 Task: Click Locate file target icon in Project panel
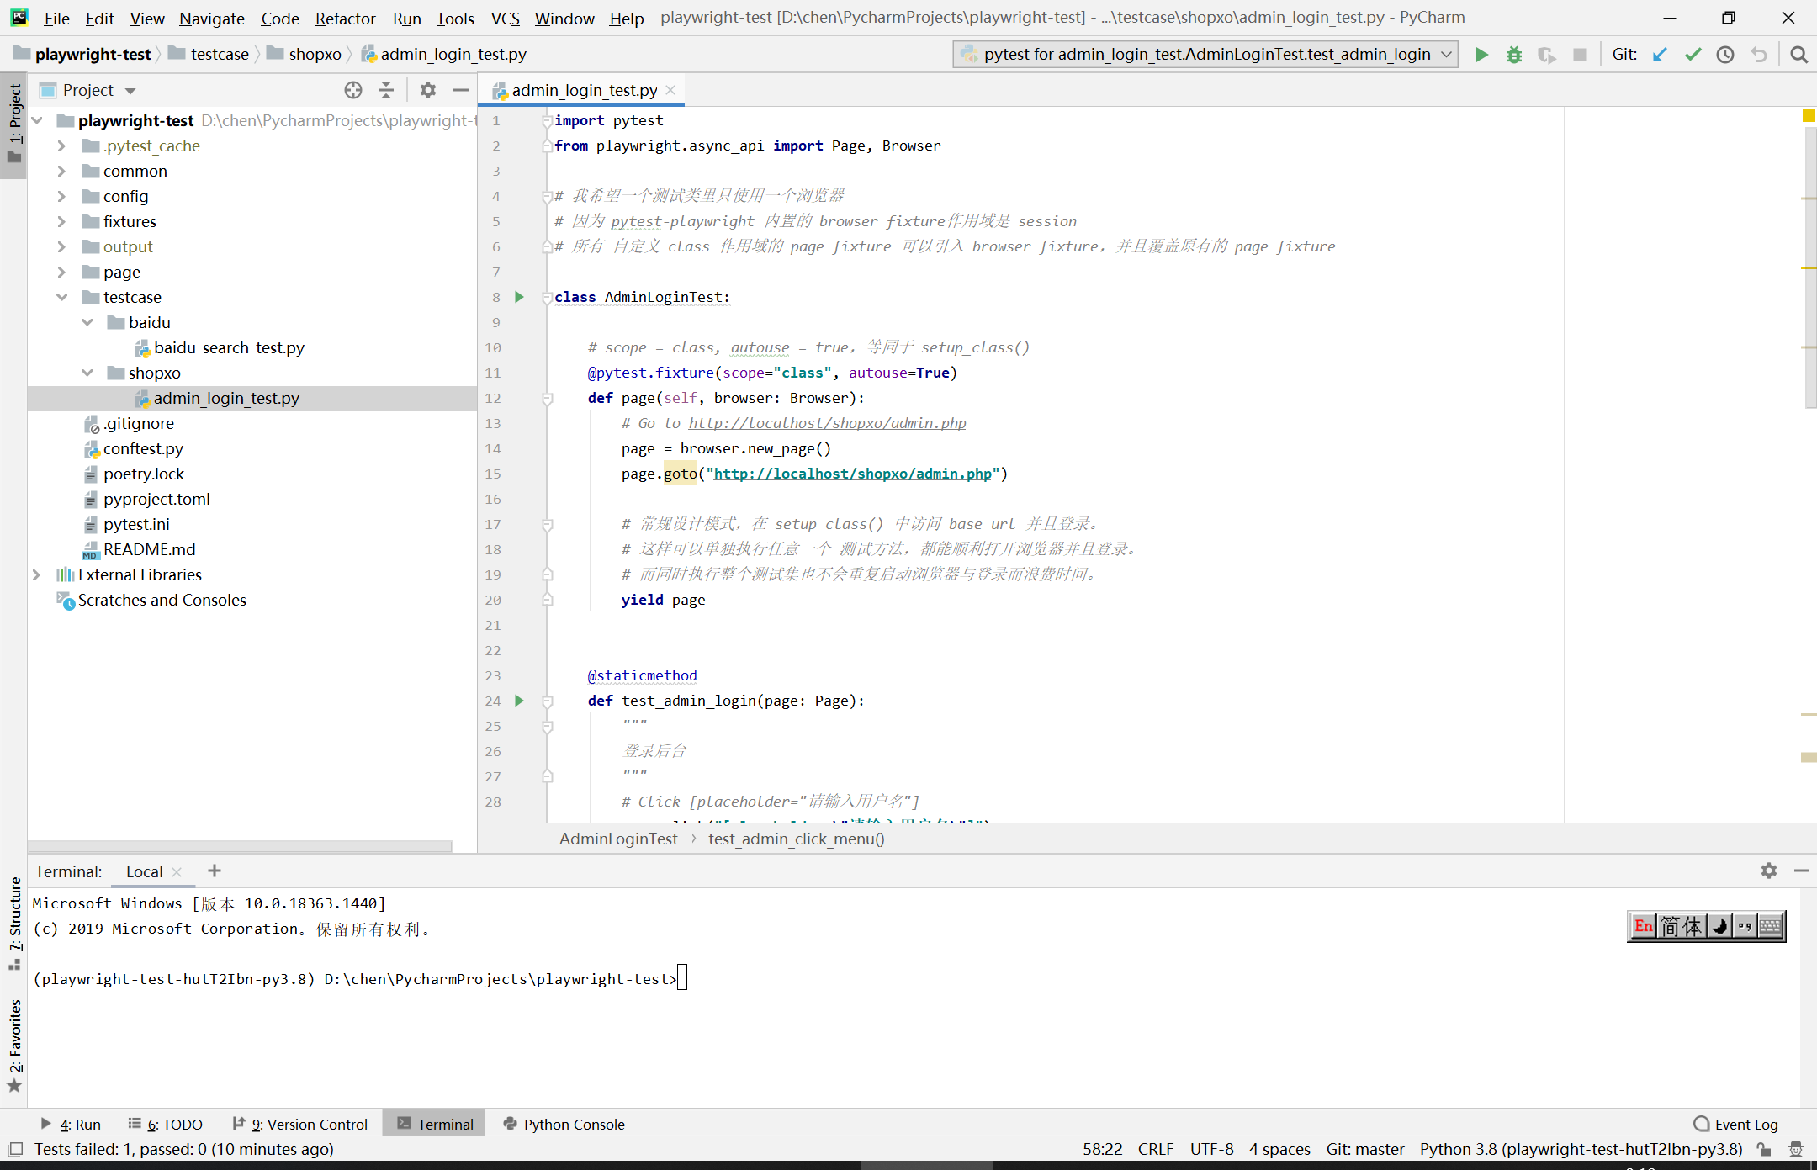click(x=353, y=90)
